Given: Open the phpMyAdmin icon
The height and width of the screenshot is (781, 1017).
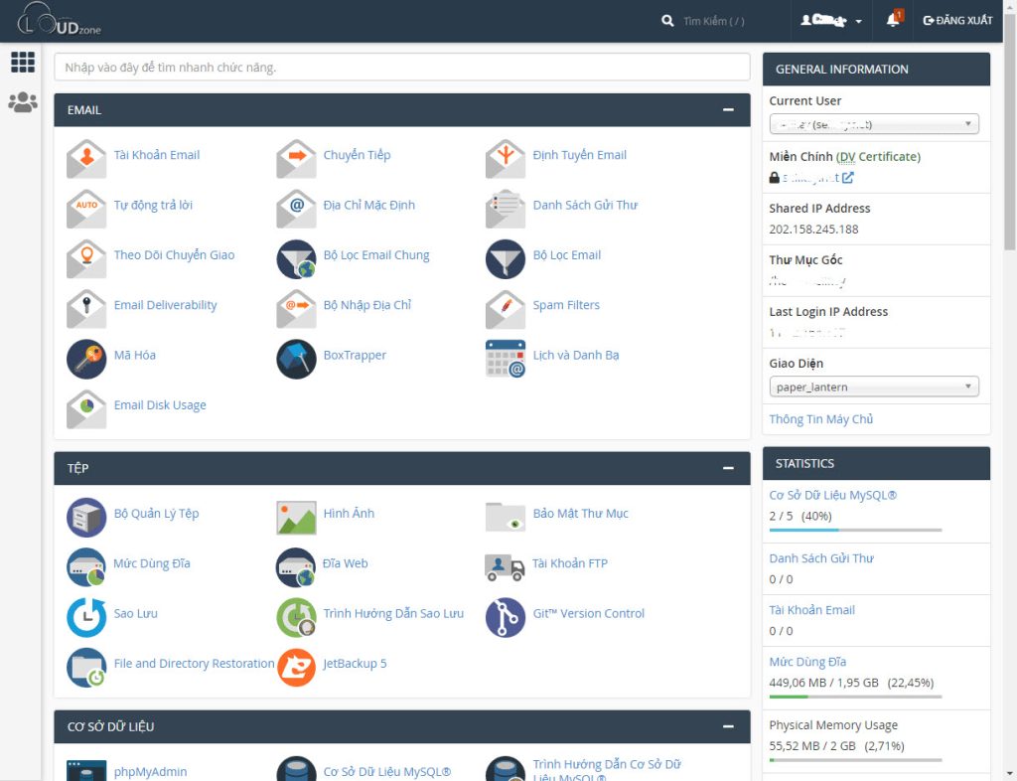Looking at the screenshot, I should click(x=86, y=772).
